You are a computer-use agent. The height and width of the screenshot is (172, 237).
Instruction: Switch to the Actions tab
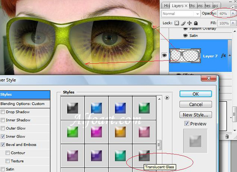tap(200, 6)
